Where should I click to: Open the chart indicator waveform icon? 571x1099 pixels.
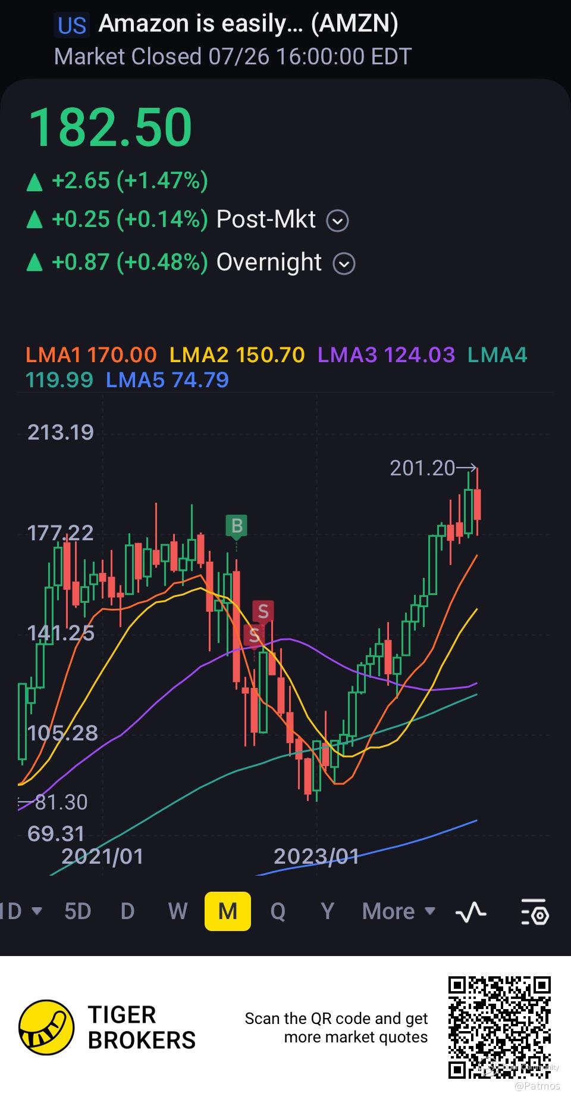pos(470,912)
